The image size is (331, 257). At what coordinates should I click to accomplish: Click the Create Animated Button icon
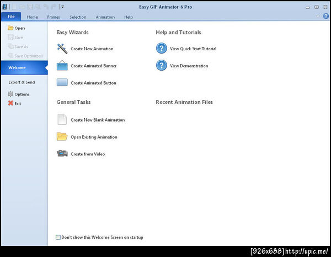click(62, 82)
